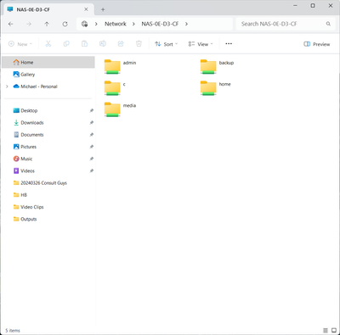Open the See more ellipsis menu
Screen dimensions: 340x335
(x=229, y=44)
